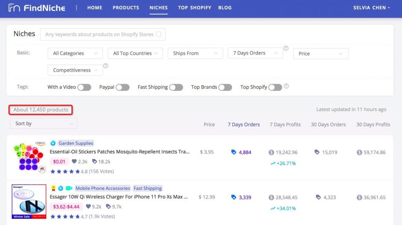402x225 pixels.
Task: Open help icon beside Competitiveness filter
Action: click(106, 66)
